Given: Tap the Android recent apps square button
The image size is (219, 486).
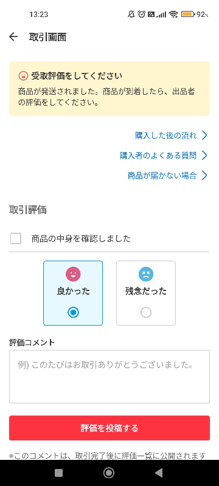Looking at the screenshot, I should click(x=58, y=473).
